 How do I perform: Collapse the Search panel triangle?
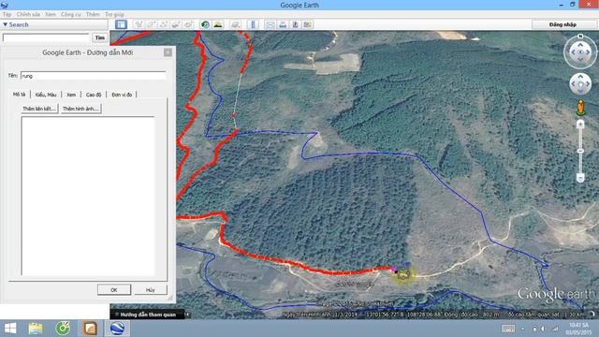tap(5, 24)
